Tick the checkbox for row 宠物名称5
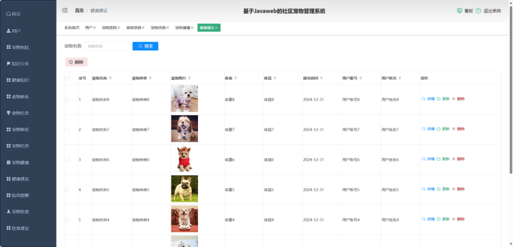Screen dimensions: 513x247 [67, 190]
